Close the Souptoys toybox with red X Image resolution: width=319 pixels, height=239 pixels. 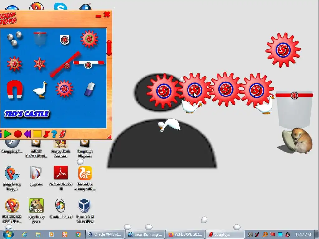point(107,15)
